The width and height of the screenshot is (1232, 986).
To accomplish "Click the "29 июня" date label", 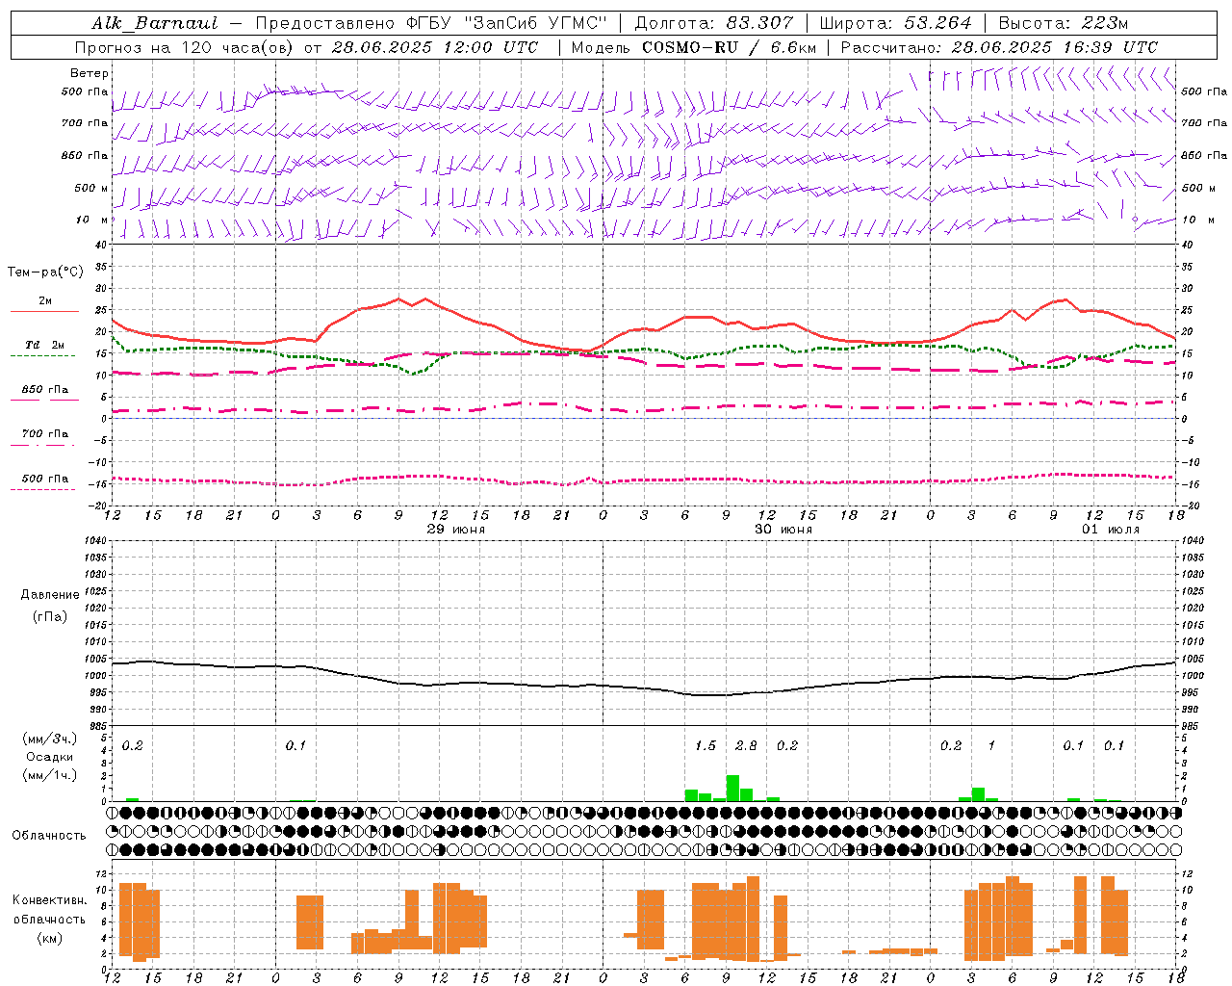I will click(456, 530).
